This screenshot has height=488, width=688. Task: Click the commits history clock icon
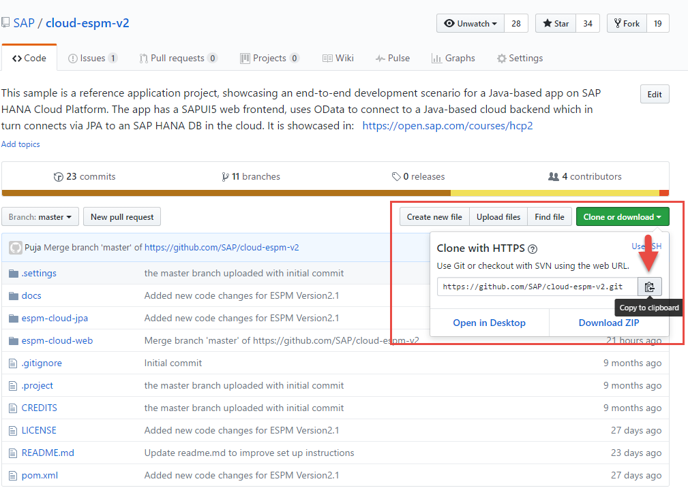click(x=59, y=177)
